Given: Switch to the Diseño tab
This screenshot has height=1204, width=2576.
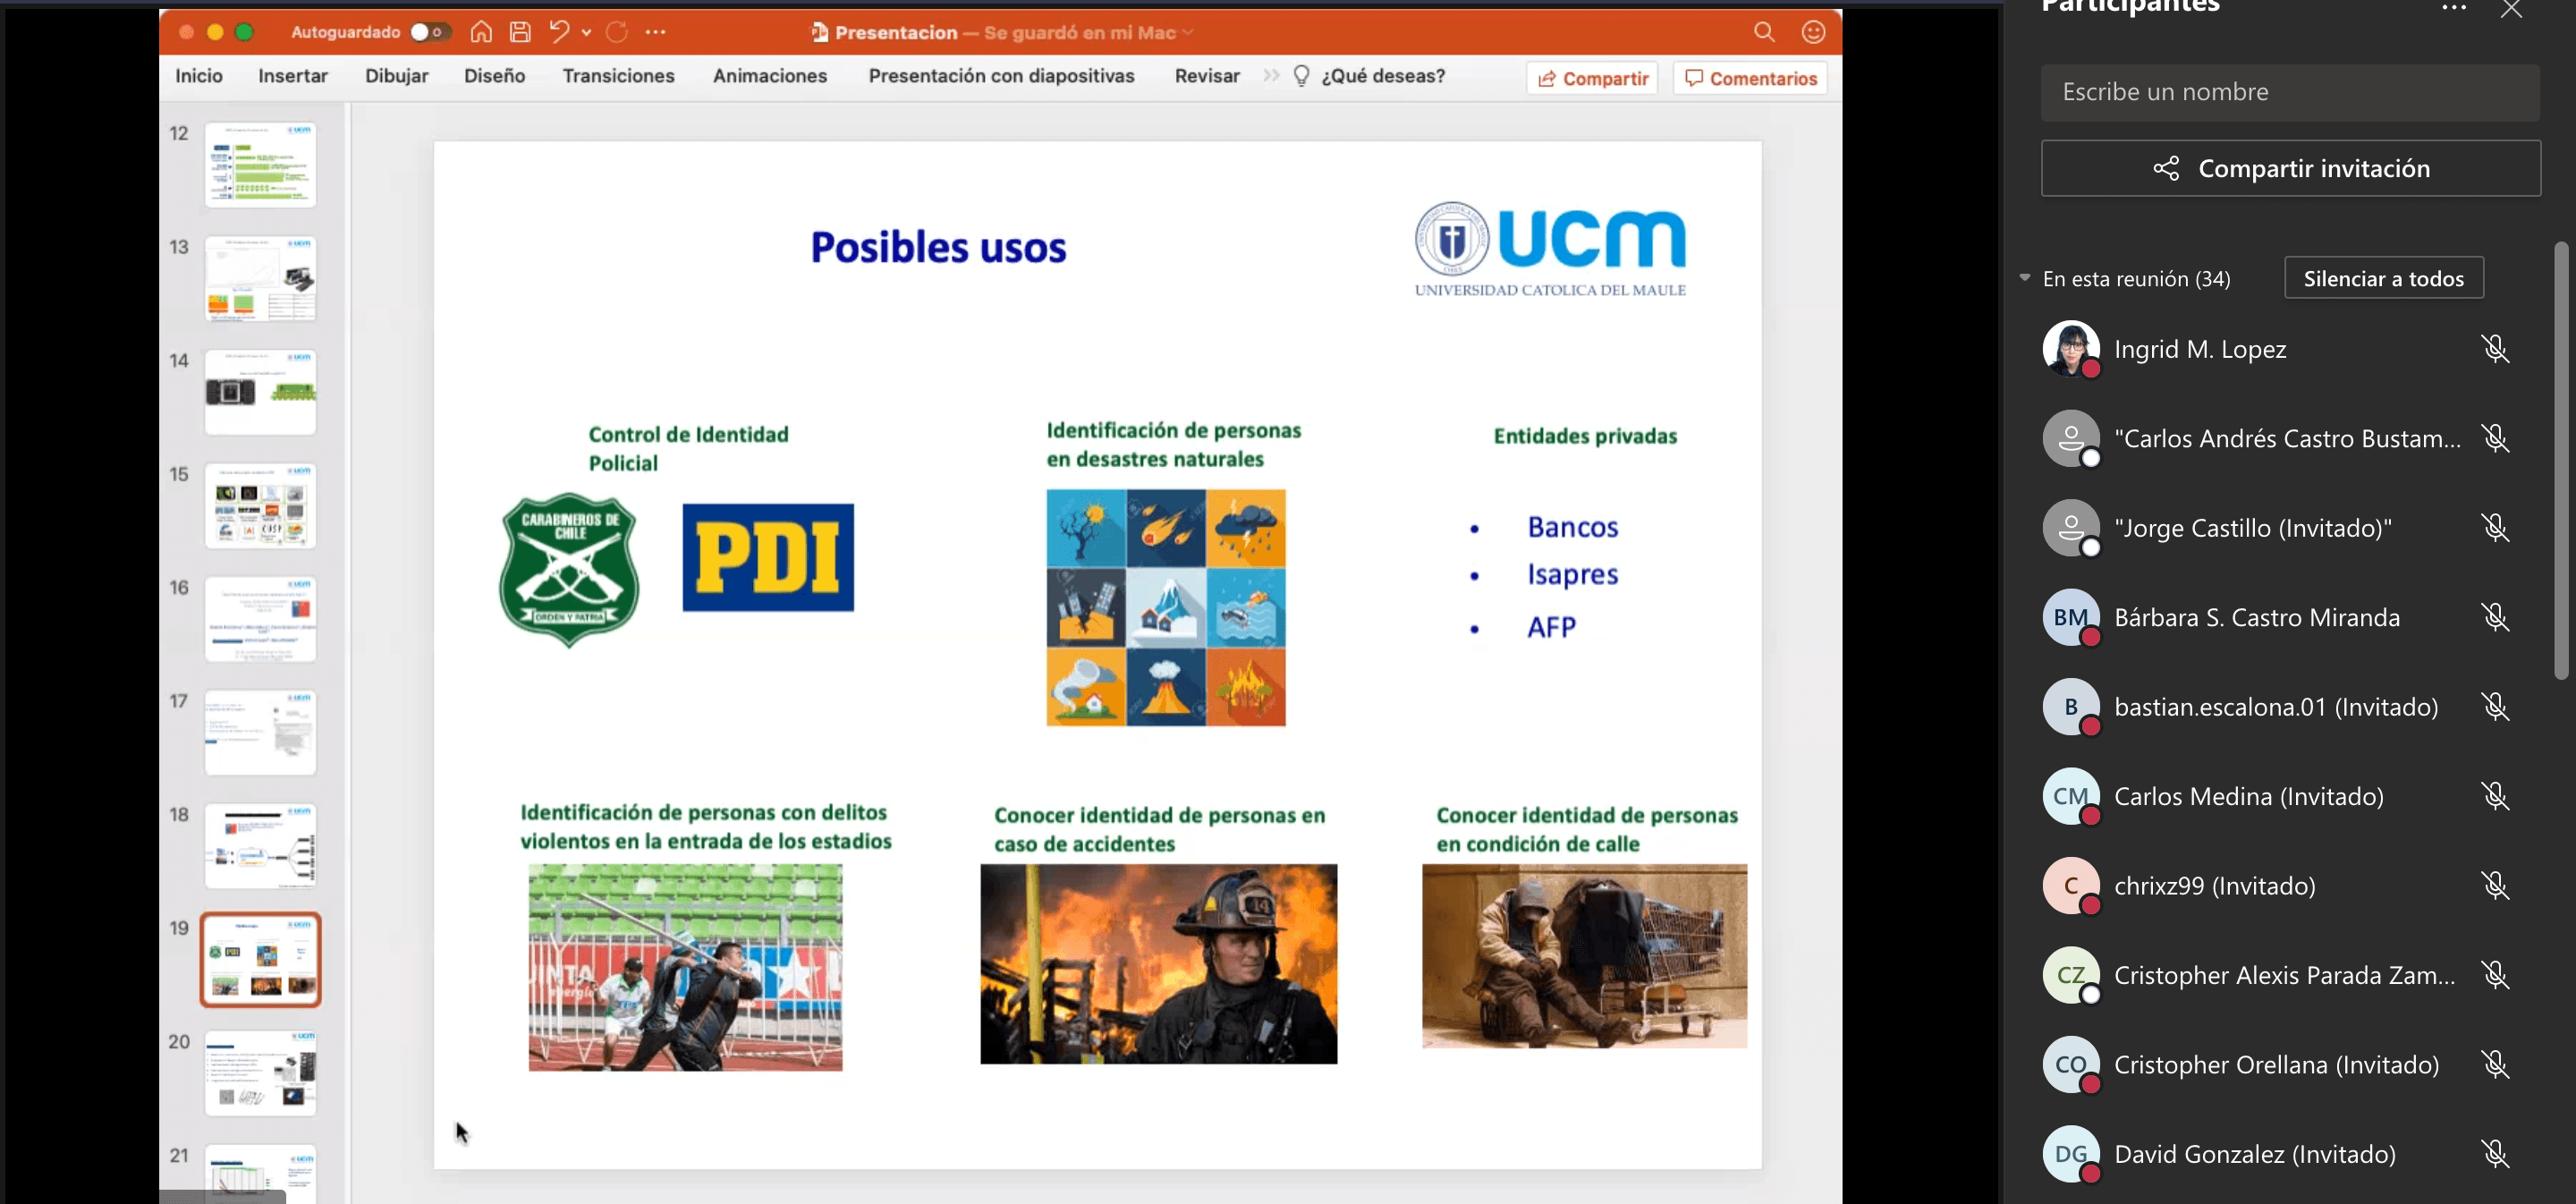Looking at the screenshot, I should click(494, 76).
